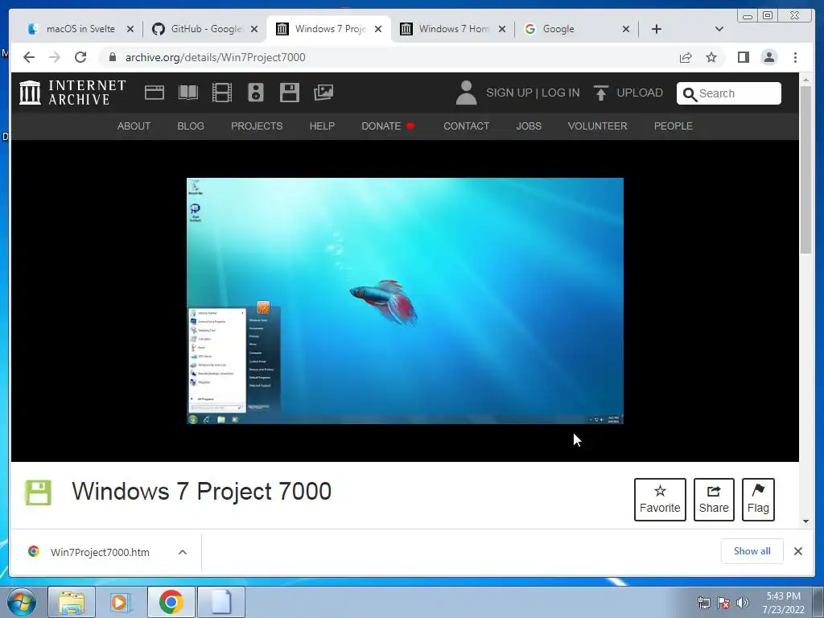Open the Action Center flag tray icon
The image size is (824, 618).
coord(723,603)
